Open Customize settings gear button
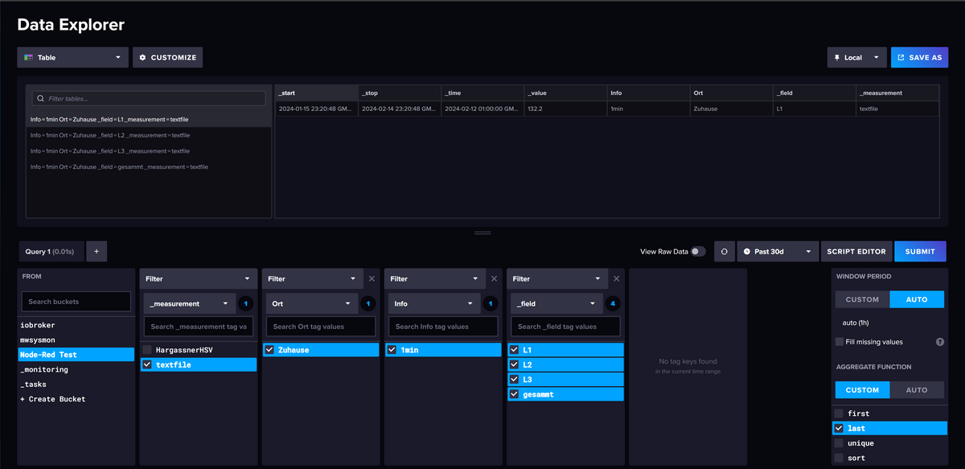This screenshot has height=469, width=965. click(x=167, y=57)
